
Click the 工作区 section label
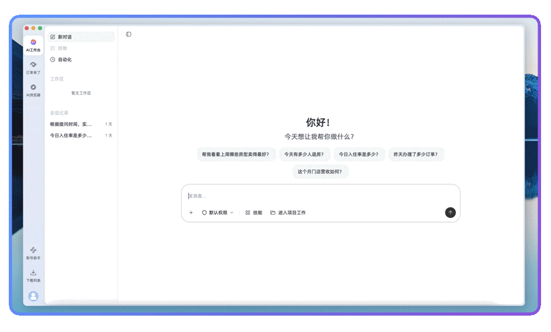coord(57,79)
